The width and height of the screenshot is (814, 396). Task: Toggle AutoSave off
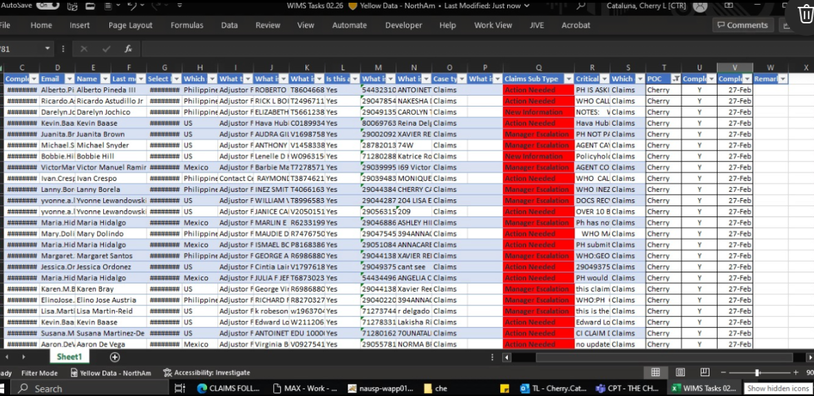pos(47,5)
